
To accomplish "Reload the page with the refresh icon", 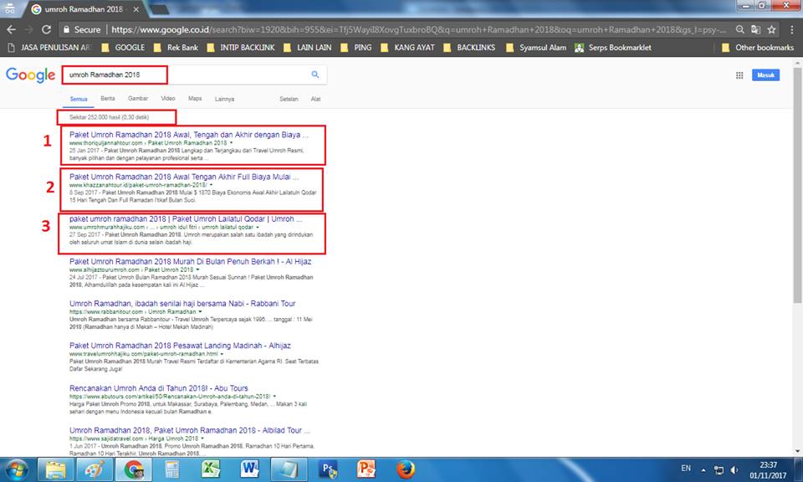I will click(x=46, y=30).
